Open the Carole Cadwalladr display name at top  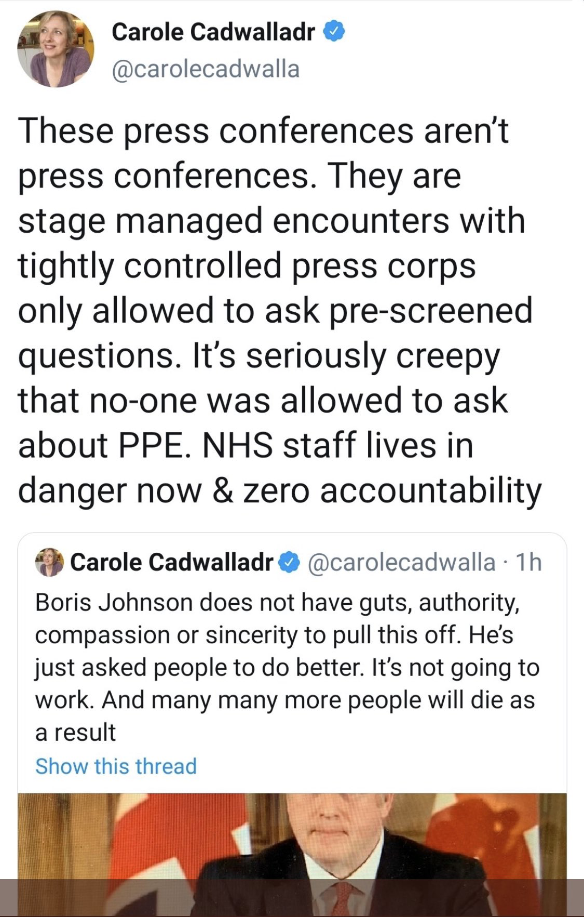[x=213, y=32]
